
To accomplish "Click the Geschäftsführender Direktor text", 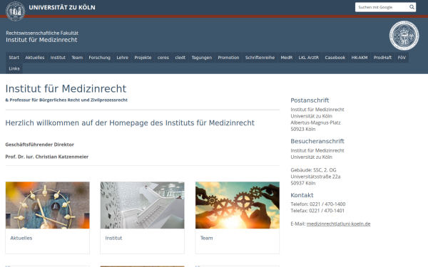I will pos(39,145).
